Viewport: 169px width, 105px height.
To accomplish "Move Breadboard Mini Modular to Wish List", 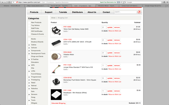I will coord(115,94).
